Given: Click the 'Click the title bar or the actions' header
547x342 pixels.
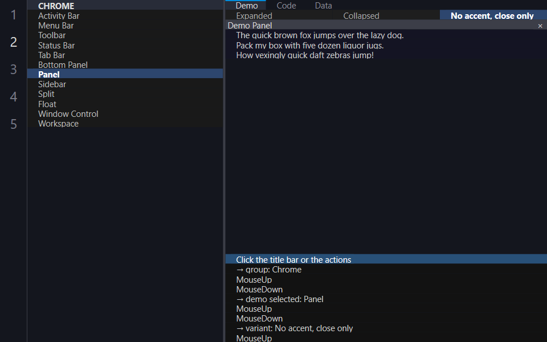Looking at the screenshot, I should point(386,260).
